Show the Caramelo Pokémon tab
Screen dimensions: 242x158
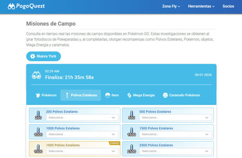(x=181, y=95)
